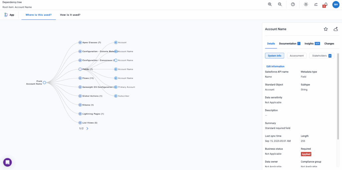Go to next page of dependency tree

[88, 129]
